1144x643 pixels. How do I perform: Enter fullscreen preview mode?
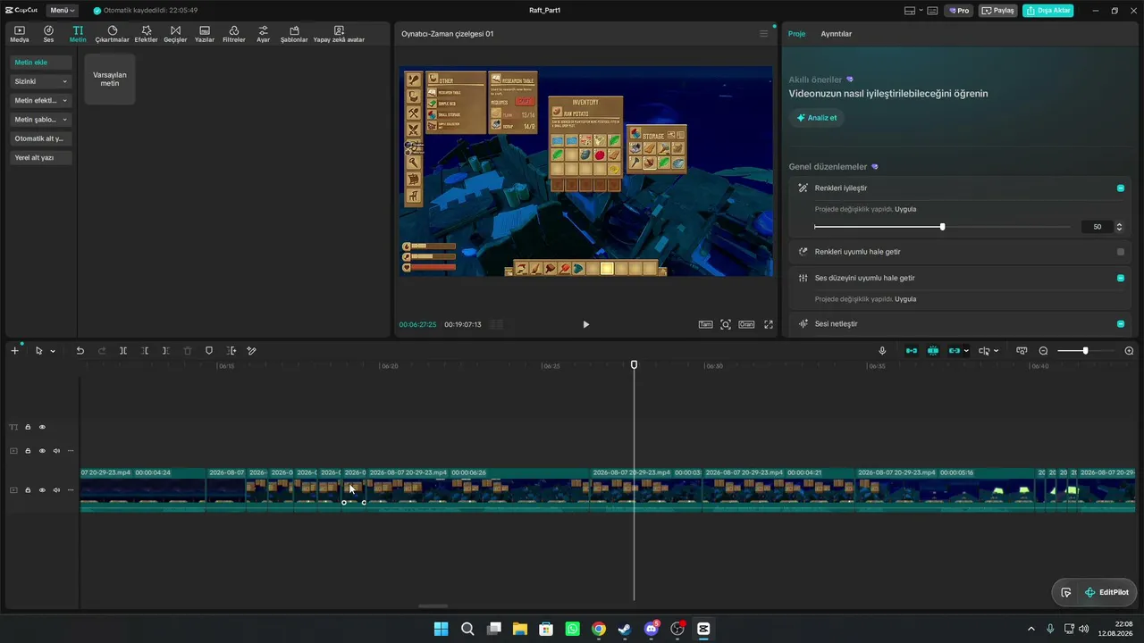[769, 324]
